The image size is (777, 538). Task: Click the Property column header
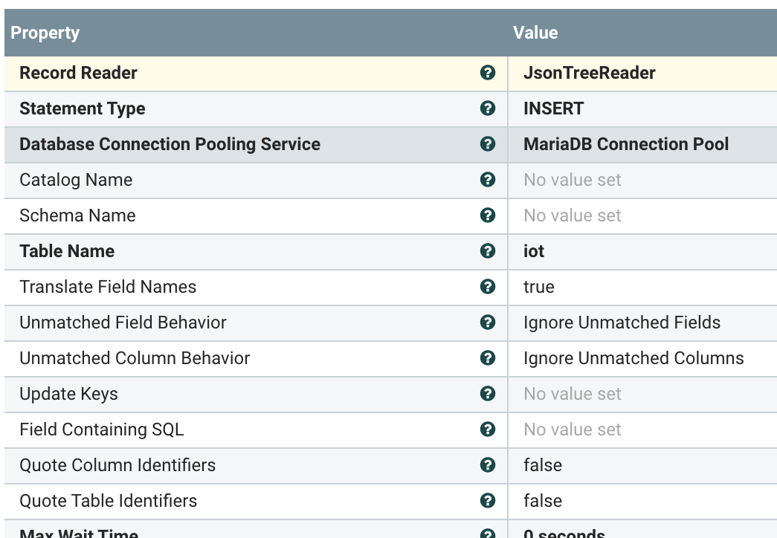(x=45, y=33)
